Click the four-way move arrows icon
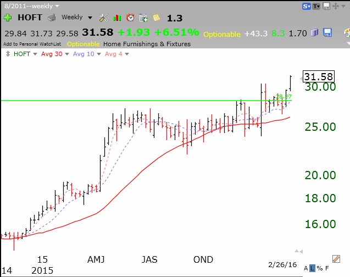The width and height of the screenshot is (350, 277). 336,6
